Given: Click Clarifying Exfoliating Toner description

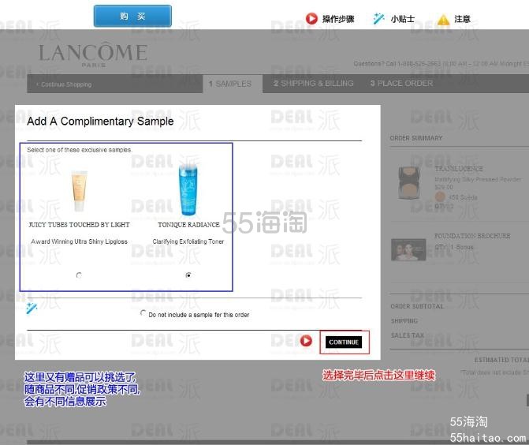Looking at the screenshot, I should pyautogui.click(x=188, y=241).
